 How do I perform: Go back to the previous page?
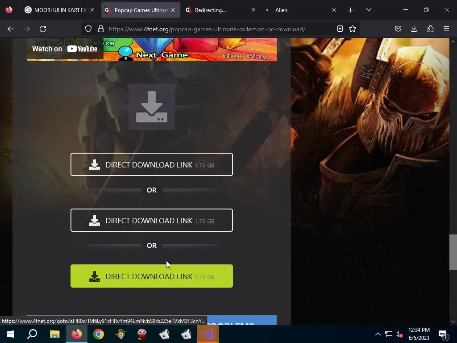click(11, 29)
